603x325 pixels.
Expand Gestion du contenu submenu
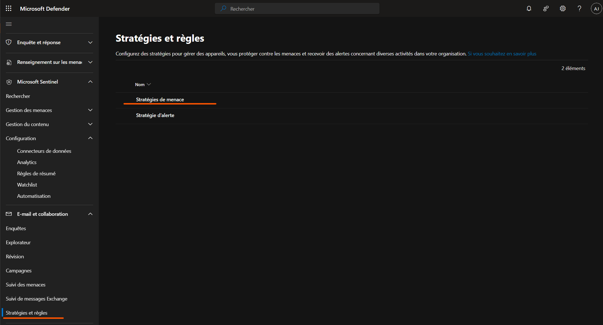coord(50,124)
